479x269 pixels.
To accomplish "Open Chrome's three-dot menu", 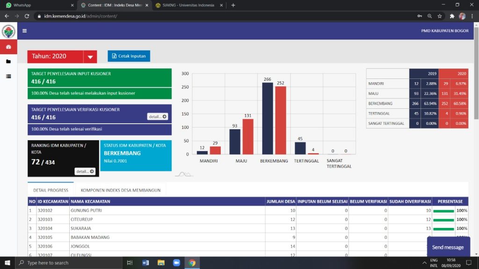I will click(472, 16).
